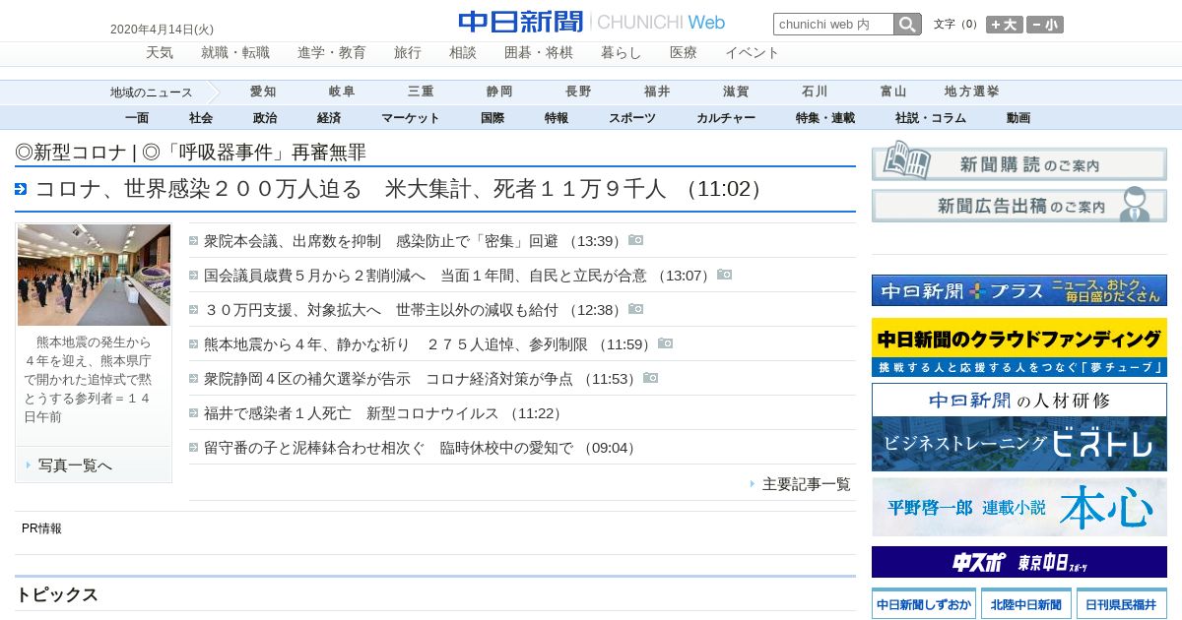Open the 写真一覧へ link
The width and height of the screenshot is (1182, 620).
click(75, 465)
